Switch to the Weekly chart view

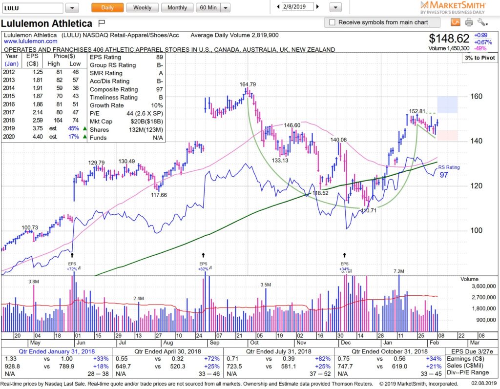(142, 8)
